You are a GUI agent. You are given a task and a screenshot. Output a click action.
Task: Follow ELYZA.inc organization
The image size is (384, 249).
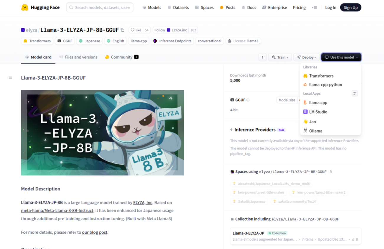171,30
